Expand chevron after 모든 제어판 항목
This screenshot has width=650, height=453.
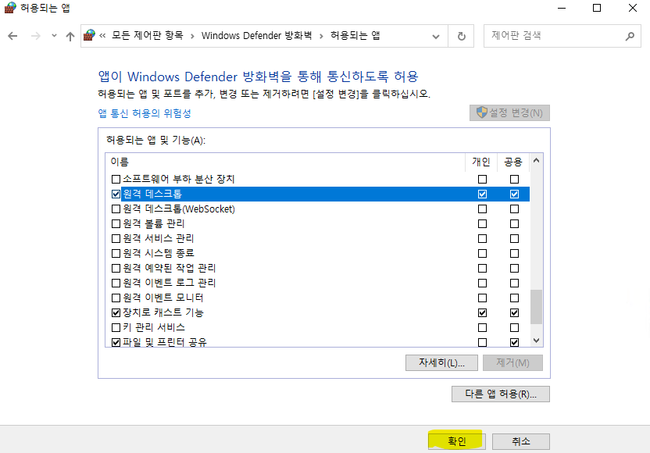point(192,37)
